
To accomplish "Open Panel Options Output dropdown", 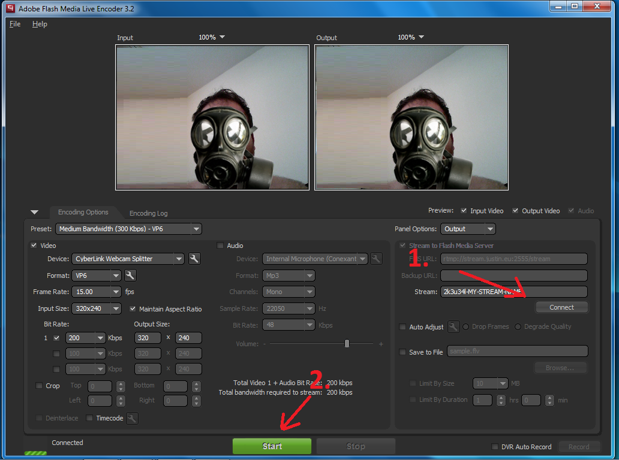I will [x=468, y=229].
